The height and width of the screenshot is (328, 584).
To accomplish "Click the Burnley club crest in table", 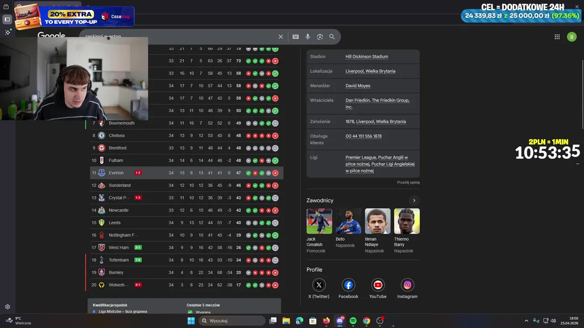I will (x=101, y=272).
